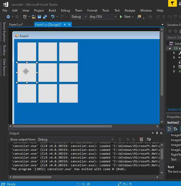Open the Start button dropdown arrow
This screenshot has width=181, height=186.
(x=133, y=17)
